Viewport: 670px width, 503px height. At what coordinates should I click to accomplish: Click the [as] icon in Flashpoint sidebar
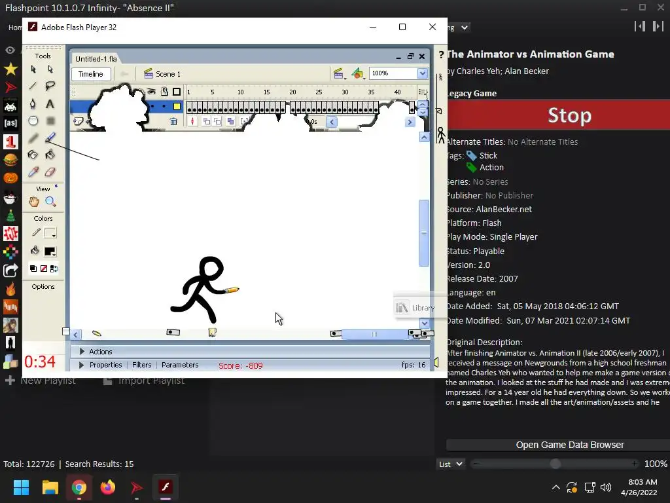[10, 123]
